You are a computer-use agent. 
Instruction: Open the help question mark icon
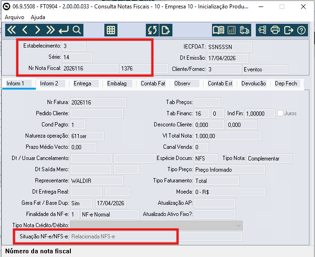301,30
